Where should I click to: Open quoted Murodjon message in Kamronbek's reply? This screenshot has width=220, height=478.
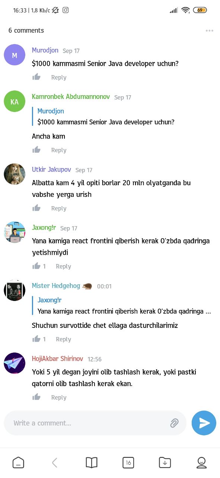[x=106, y=117]
